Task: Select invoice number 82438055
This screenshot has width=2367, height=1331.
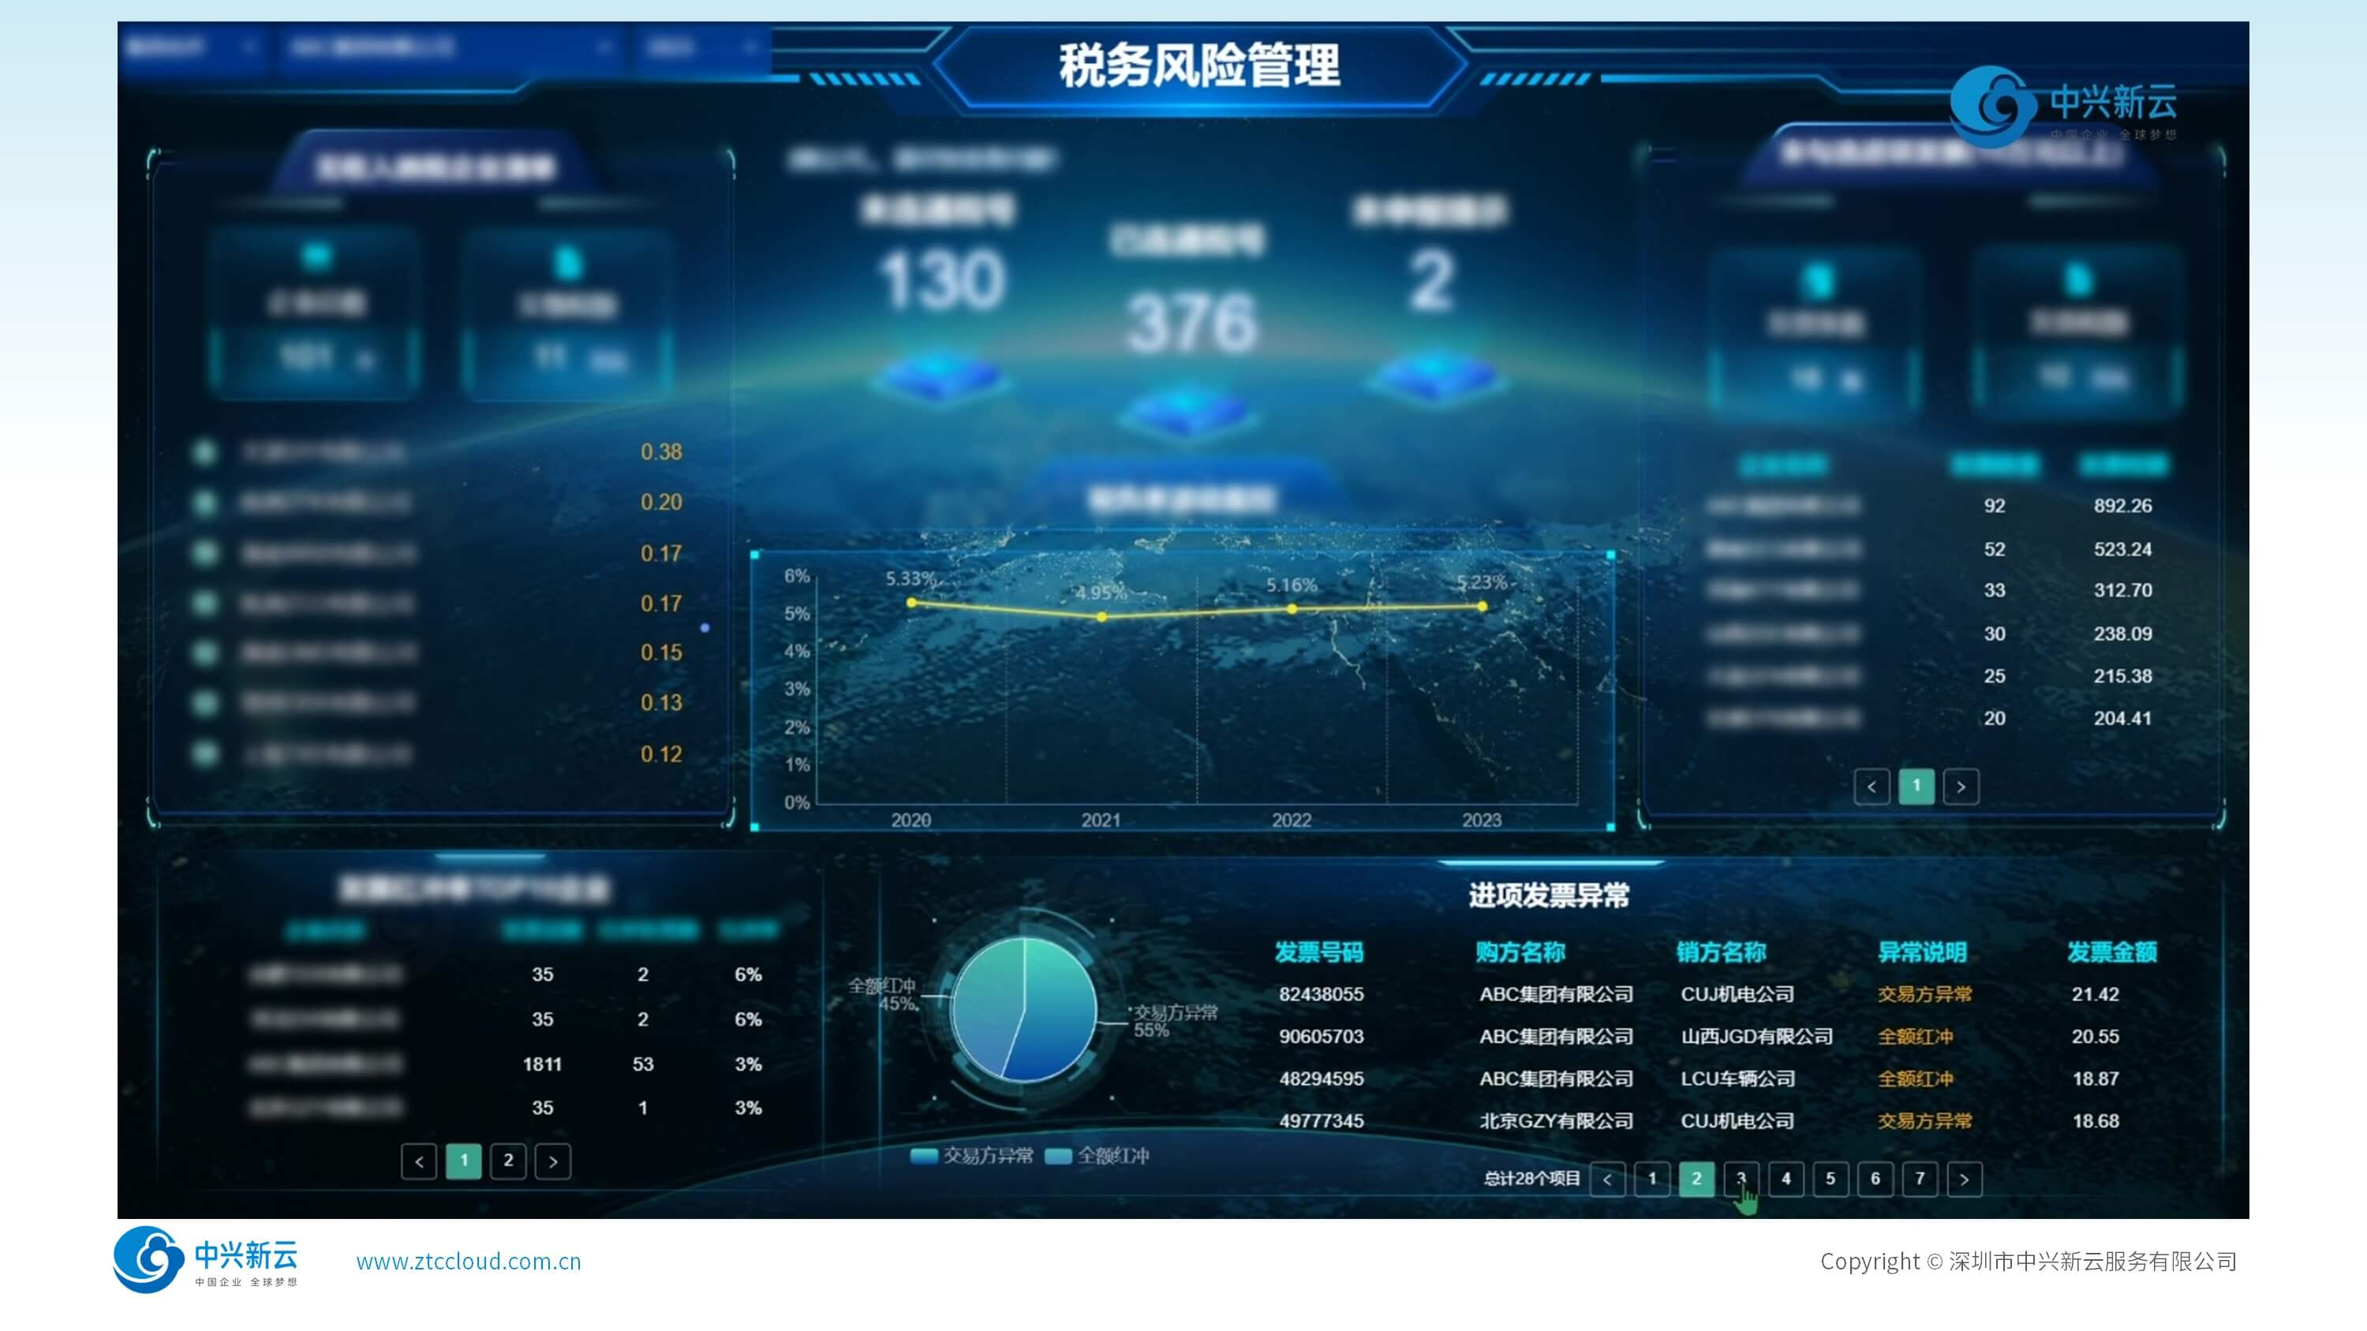Action: click(1322, 994)
